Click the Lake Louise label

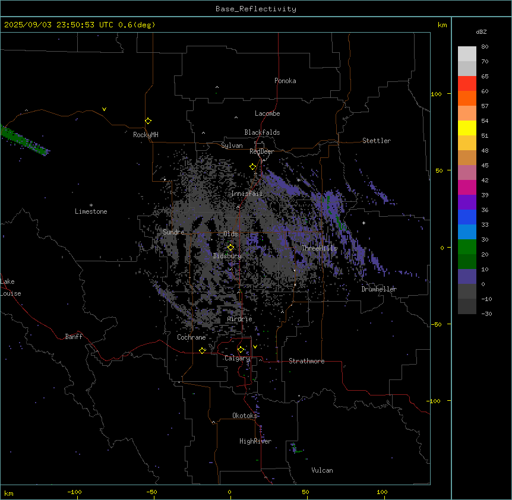click(11, 287)
